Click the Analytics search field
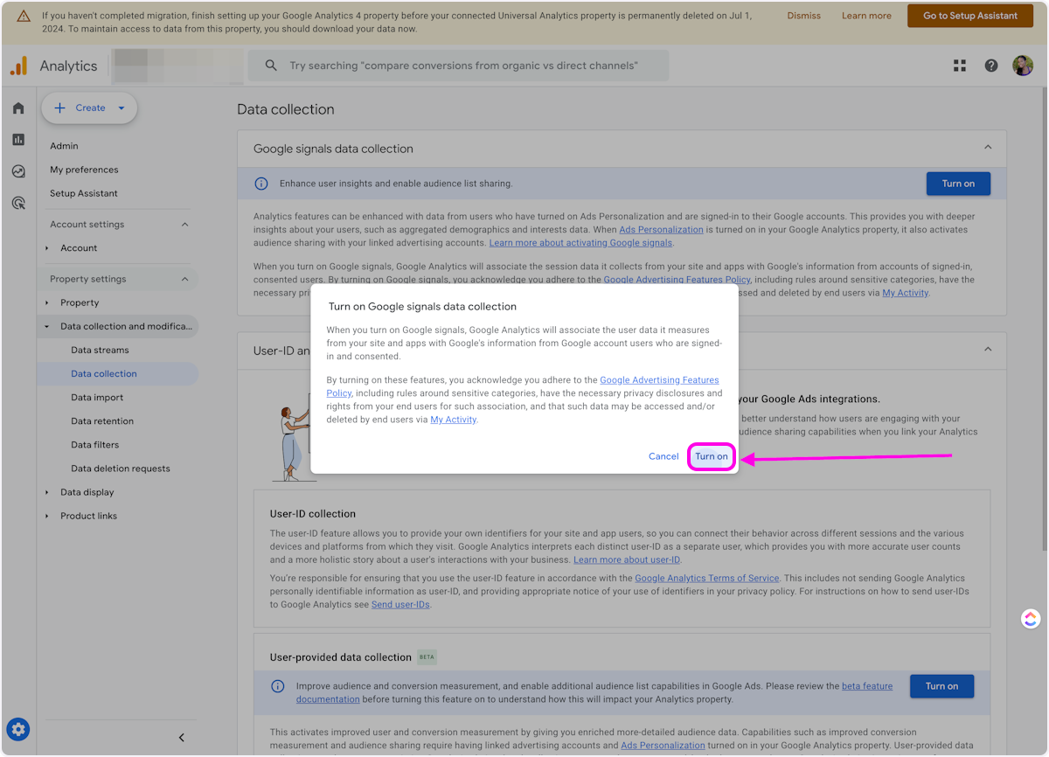Viewport: 1049px width, 757px height. click(x=458, y=66)
